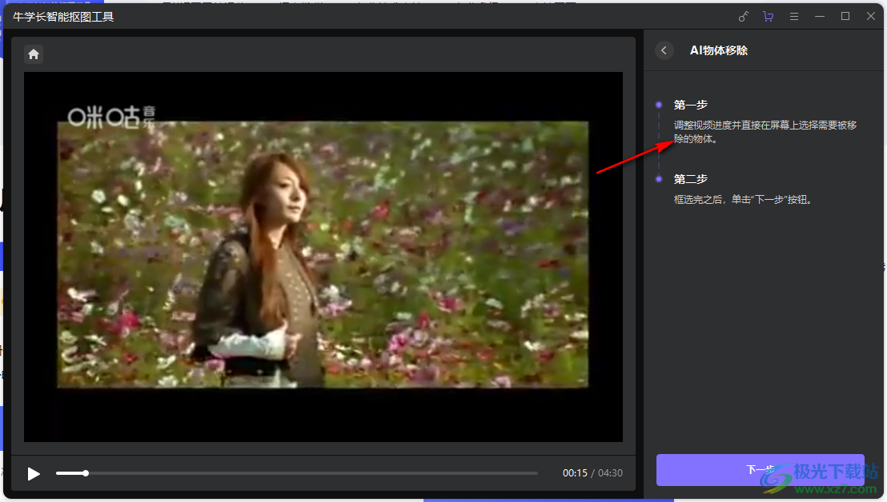Open the hamburger menu in title bar
887x502 pixels.
pyautogui.click(x=793, y=17)
